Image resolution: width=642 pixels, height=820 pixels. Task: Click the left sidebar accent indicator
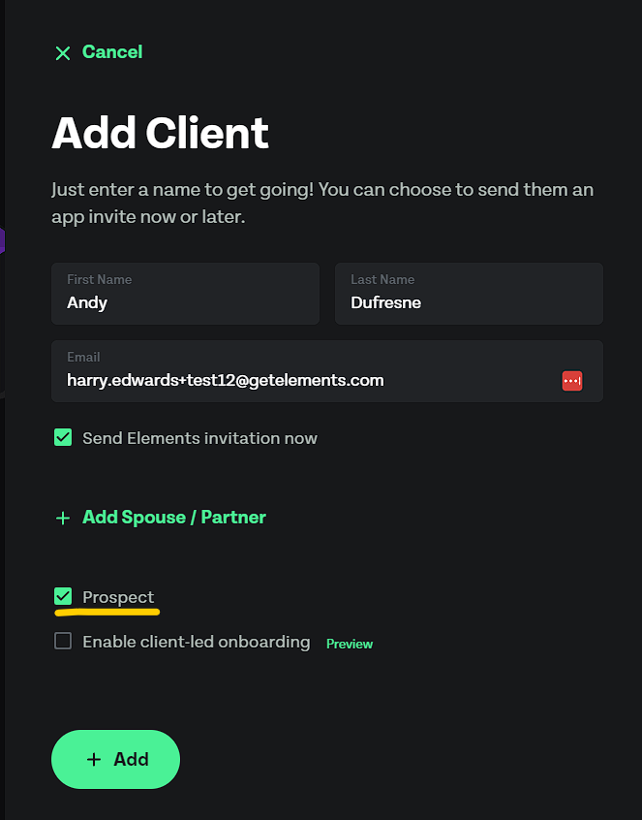pos(2,240)
